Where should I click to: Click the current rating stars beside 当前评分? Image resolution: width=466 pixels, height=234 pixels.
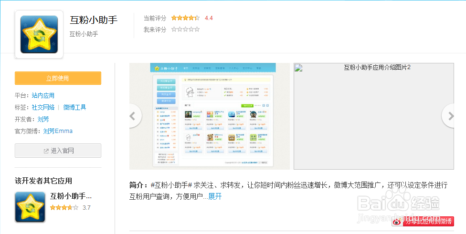point(185,18)
